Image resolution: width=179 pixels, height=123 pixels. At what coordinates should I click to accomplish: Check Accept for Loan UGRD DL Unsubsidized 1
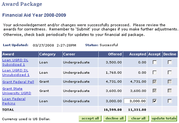click(155, 72)
